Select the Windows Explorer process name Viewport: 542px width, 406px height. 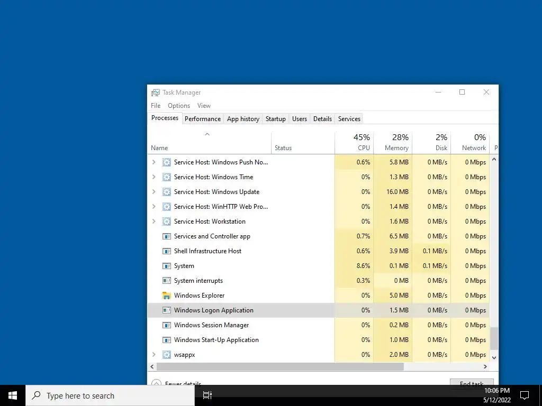click(199, 296)
